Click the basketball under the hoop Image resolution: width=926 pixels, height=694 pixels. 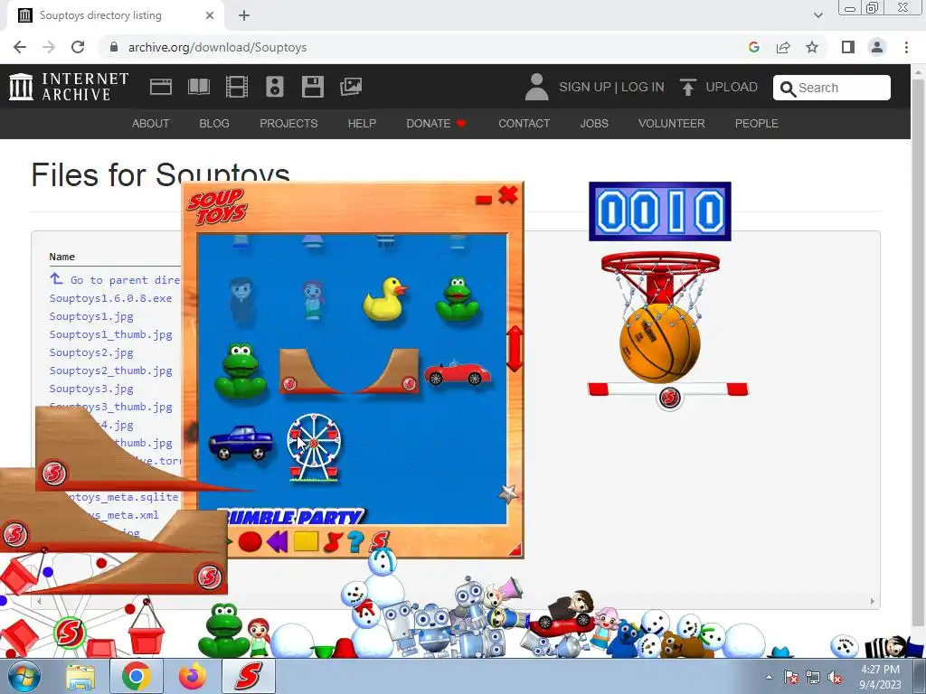[659, 342]
